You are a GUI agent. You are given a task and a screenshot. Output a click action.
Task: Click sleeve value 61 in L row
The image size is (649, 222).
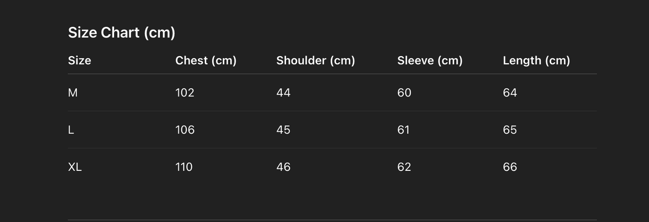pyautogui.click(x=403, y=130)
